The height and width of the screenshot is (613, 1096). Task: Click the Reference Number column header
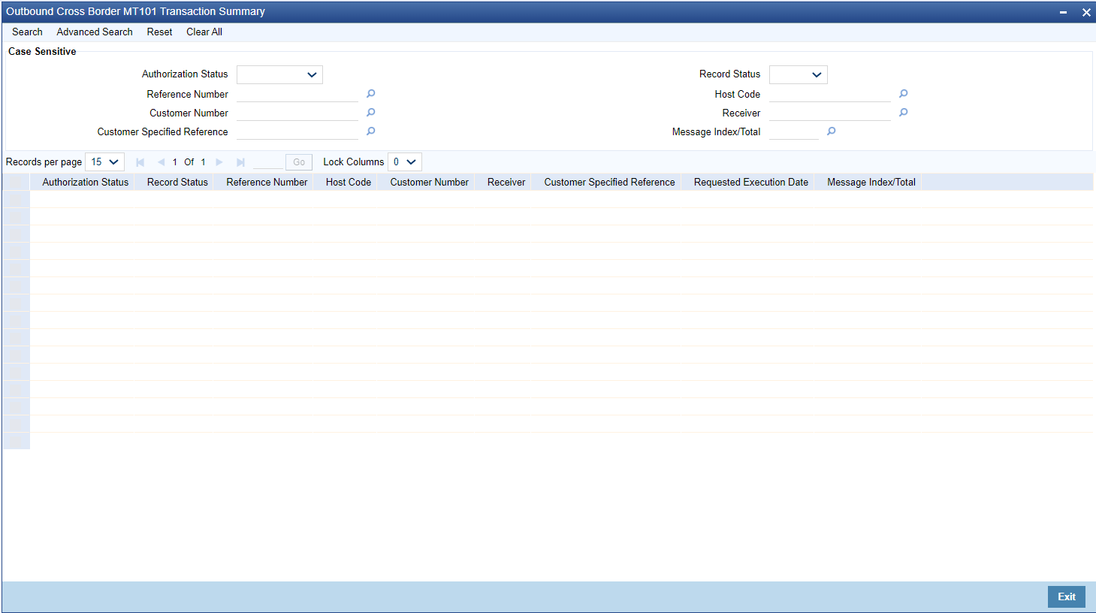coord(267,183)
